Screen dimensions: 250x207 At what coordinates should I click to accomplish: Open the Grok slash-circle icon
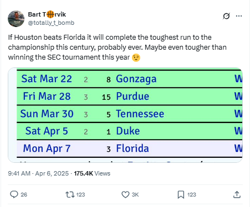pyautogui.click(x=226, y=16)
